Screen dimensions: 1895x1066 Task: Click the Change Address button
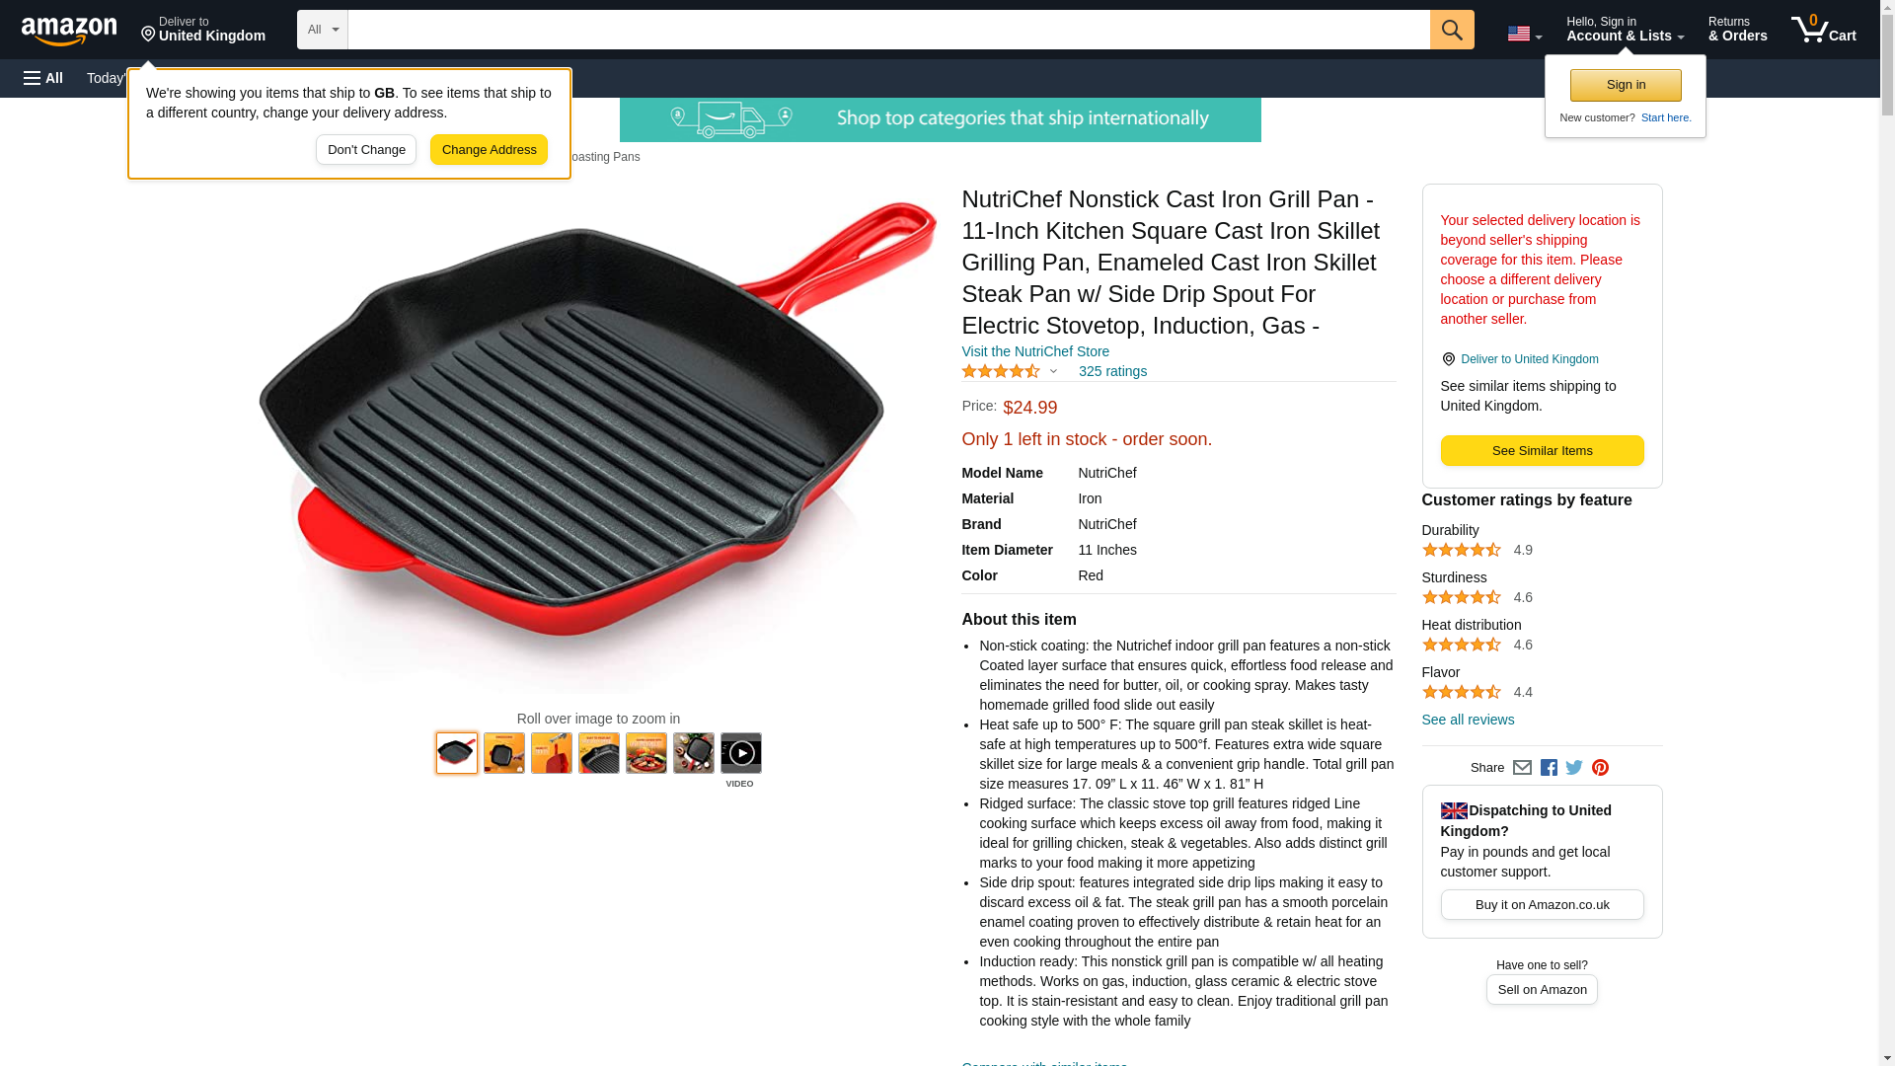489,150
